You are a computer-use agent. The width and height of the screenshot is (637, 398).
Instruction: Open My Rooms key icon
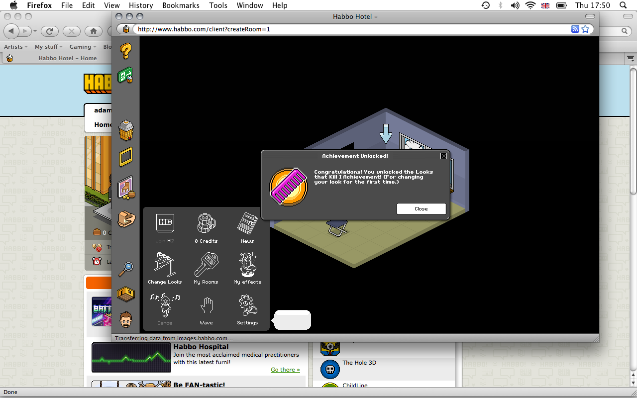tap(206, 269)
